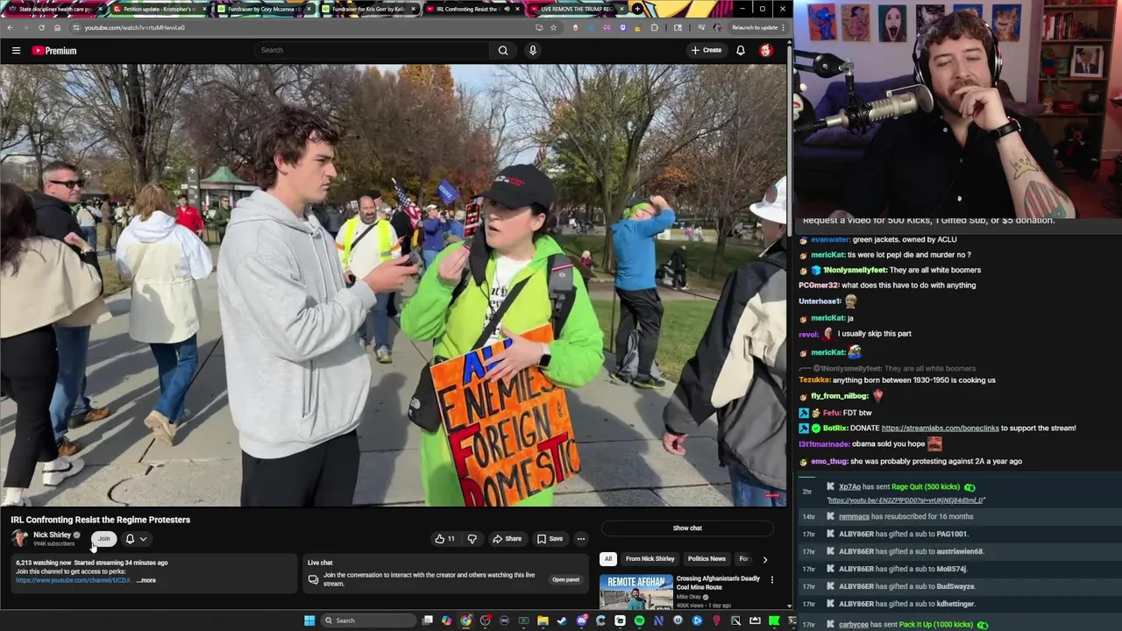1122x631 pixels.
Task: Click the Nick Shirley channel name
Action: [x=52, y=535]
